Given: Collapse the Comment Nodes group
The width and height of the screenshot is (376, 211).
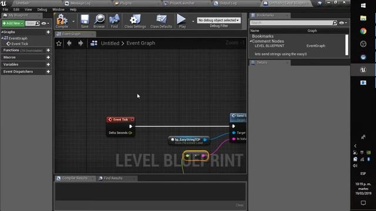Looking at the screenshot, I should tap(251, 41).
